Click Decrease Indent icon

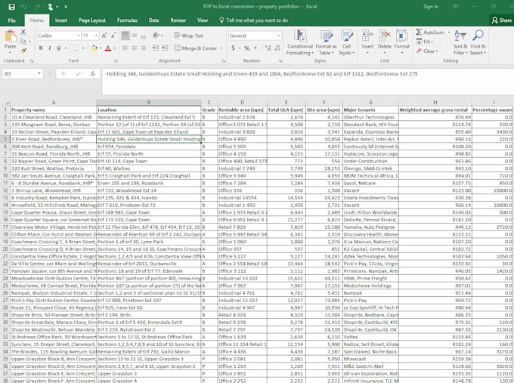click(x=156, y=48)
